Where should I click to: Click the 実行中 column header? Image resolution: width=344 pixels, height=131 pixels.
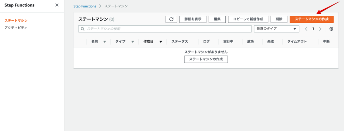228,42
